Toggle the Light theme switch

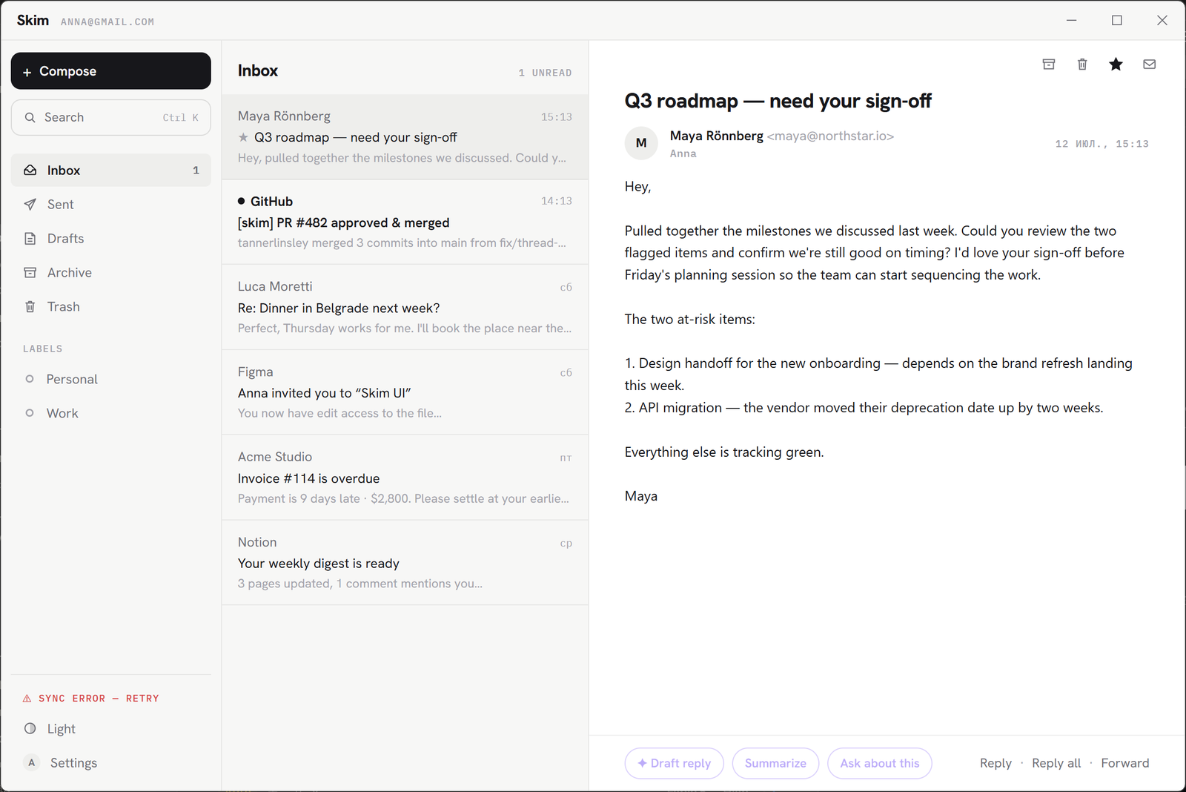[x=111, y=729]
